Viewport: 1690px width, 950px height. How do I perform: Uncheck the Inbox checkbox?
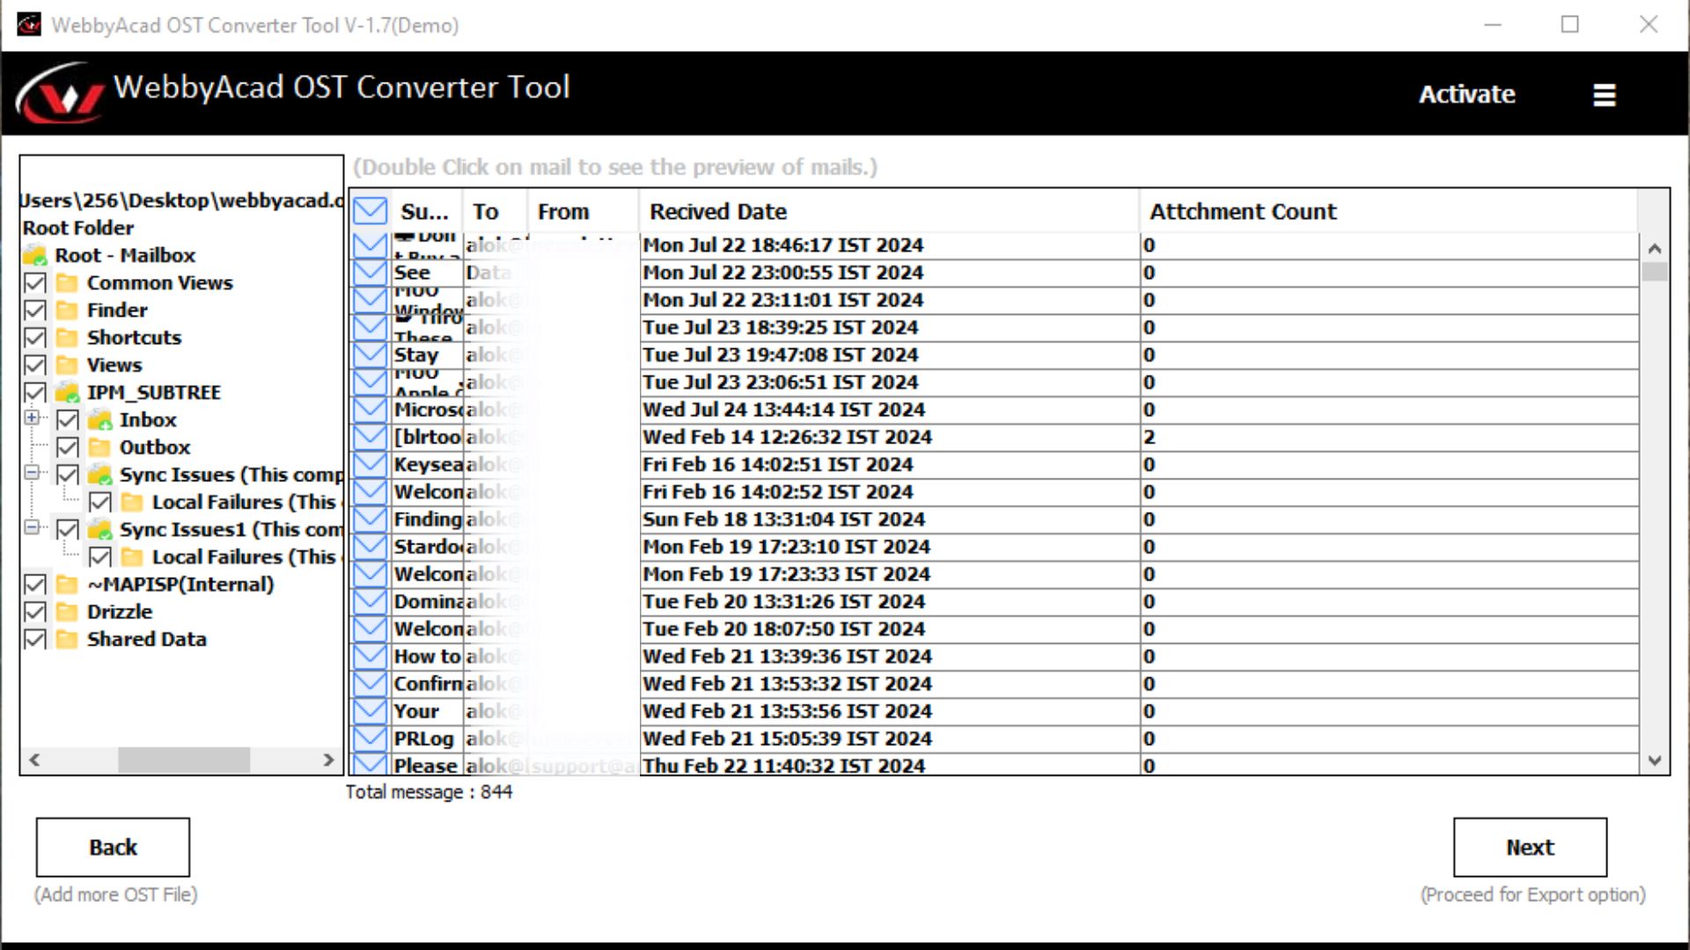[68, 420]
